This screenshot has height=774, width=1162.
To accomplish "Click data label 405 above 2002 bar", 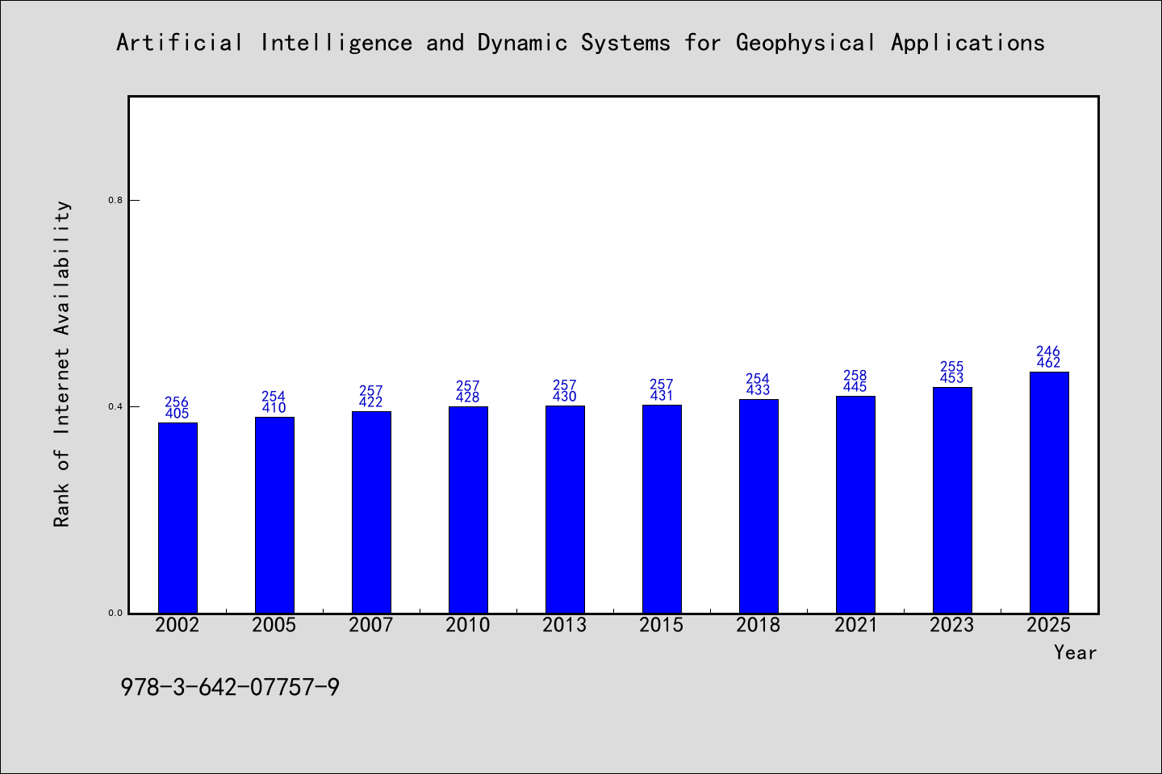I will (x=178, y=414).
